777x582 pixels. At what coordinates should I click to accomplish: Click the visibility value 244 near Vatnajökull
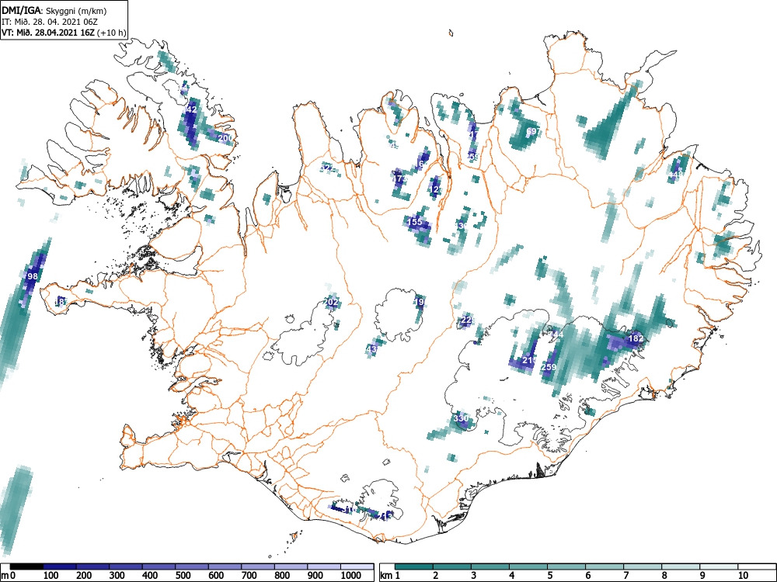556,334
